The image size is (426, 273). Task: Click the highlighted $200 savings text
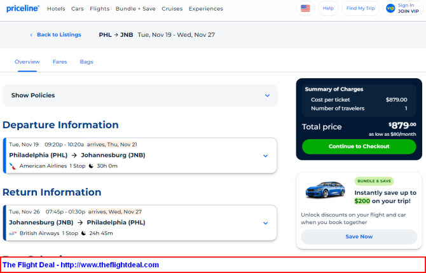pyautogui.click(x=362, y=201)
